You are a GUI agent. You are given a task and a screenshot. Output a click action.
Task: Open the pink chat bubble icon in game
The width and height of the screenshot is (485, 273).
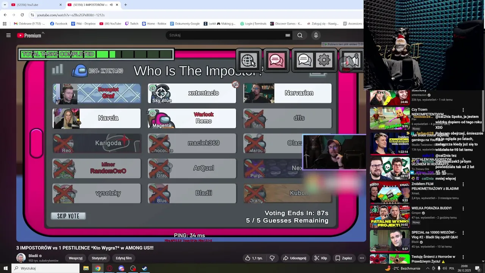(276, 60)
